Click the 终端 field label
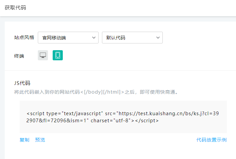The width and height of the screenshot is (236, 159). click(19, 56)
